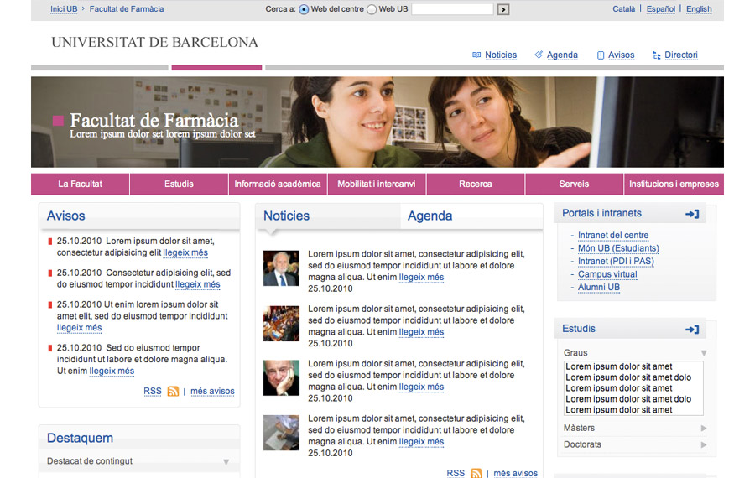Open the Agenda link in header

(x=562, y=55)
